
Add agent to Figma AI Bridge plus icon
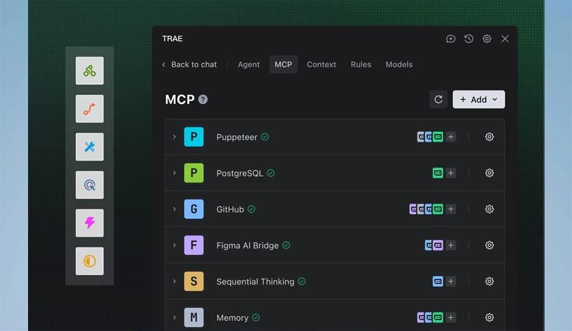[450, 246]
